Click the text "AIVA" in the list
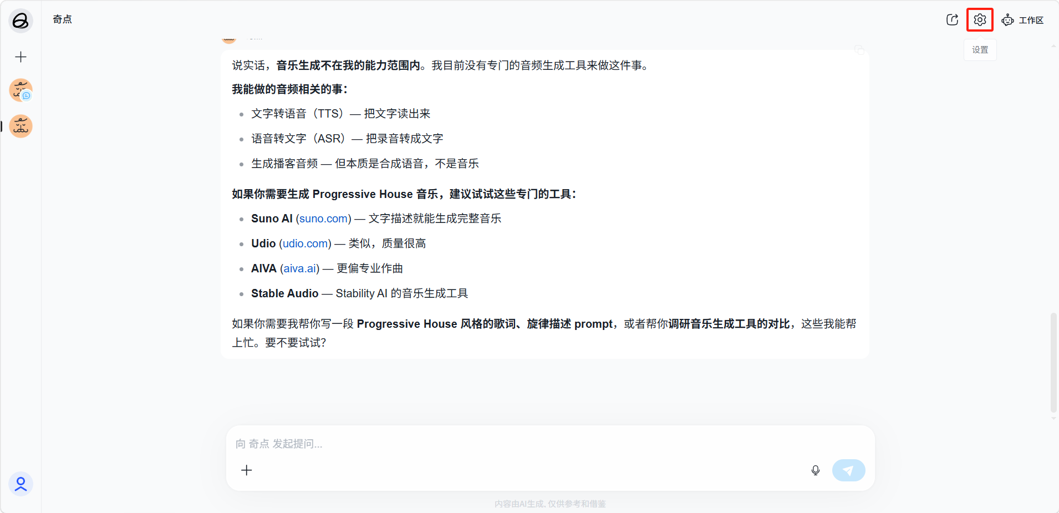This screenshot has width=1059, height=513. click(264, 268)
